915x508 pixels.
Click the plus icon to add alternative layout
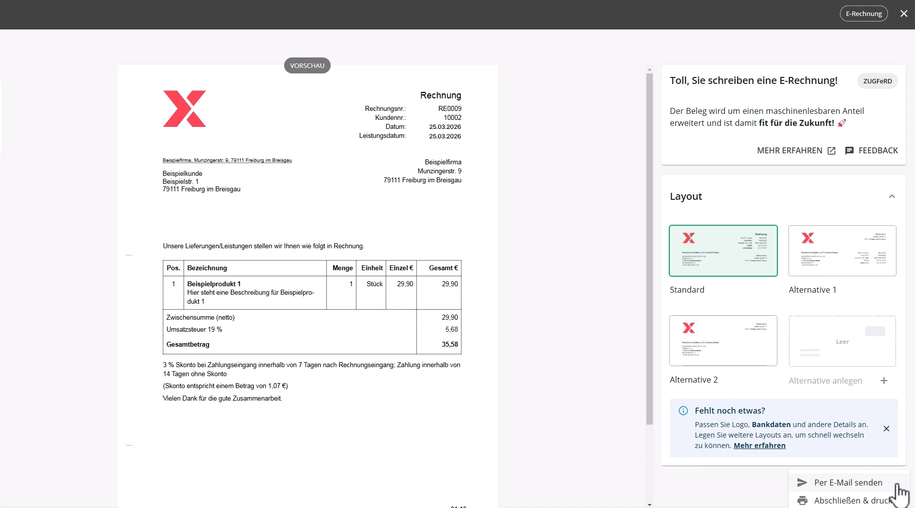pyautogui.click(x=884, y=381)
